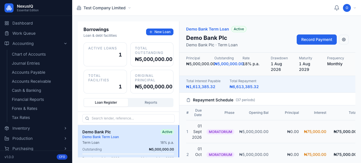361x163 pixels.
Task: Expand the user menu chevron beside avatar
Action: [355, 8]
